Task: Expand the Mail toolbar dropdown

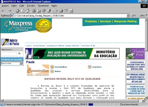Action: click(57, 11)
